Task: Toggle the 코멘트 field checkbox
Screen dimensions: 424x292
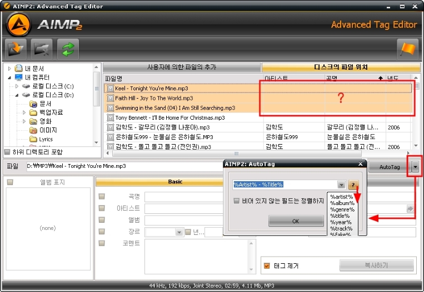Action: click(102, 243)
